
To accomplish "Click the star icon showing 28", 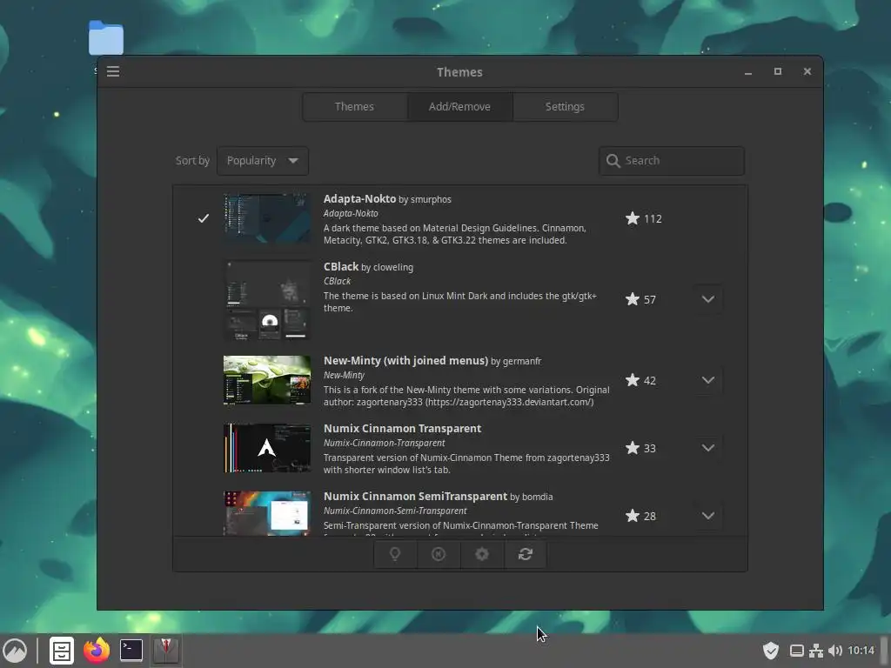I will coord(633,516).
